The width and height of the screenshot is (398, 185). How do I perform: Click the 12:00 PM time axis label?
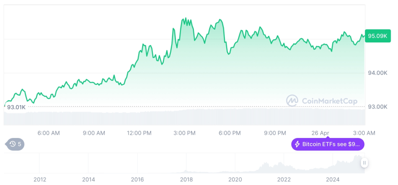click(139, 133)
